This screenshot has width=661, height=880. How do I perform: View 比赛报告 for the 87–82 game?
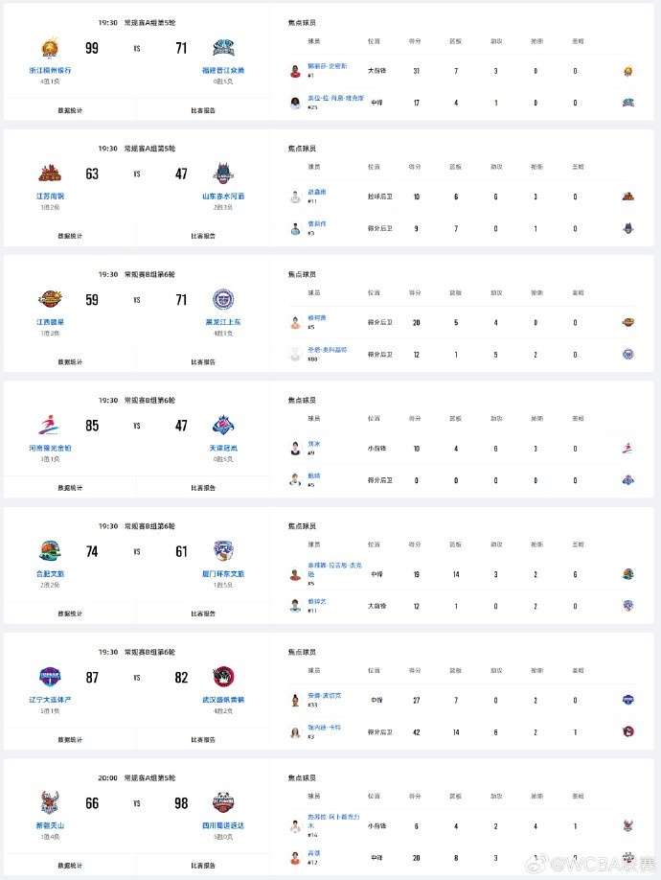(203, 740)
